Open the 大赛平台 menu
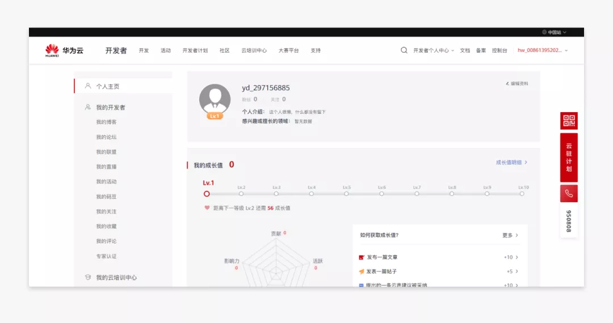The height and width of the screenshot is (323, 613). 288,50
